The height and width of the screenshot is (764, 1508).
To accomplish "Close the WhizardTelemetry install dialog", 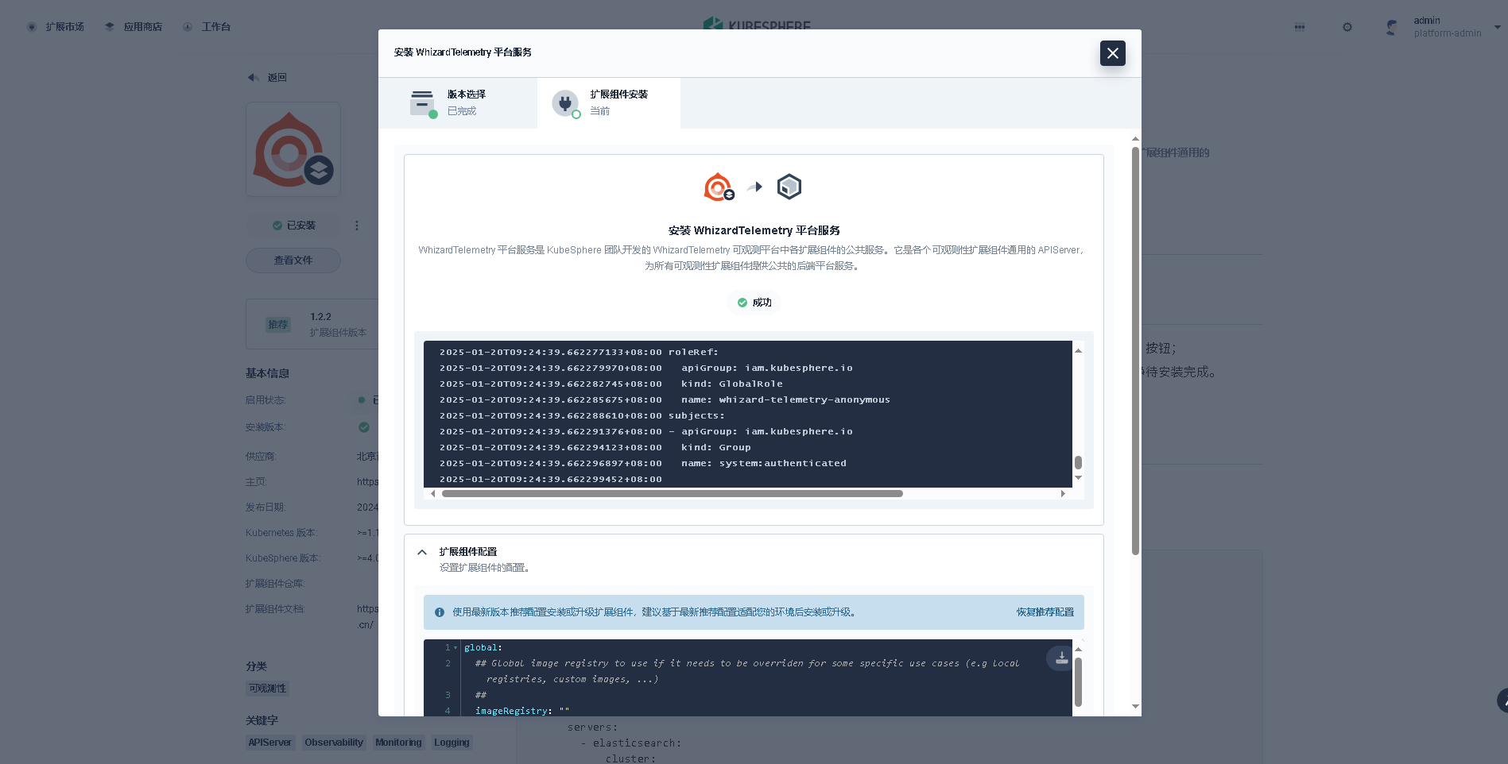I will 1112,53.
